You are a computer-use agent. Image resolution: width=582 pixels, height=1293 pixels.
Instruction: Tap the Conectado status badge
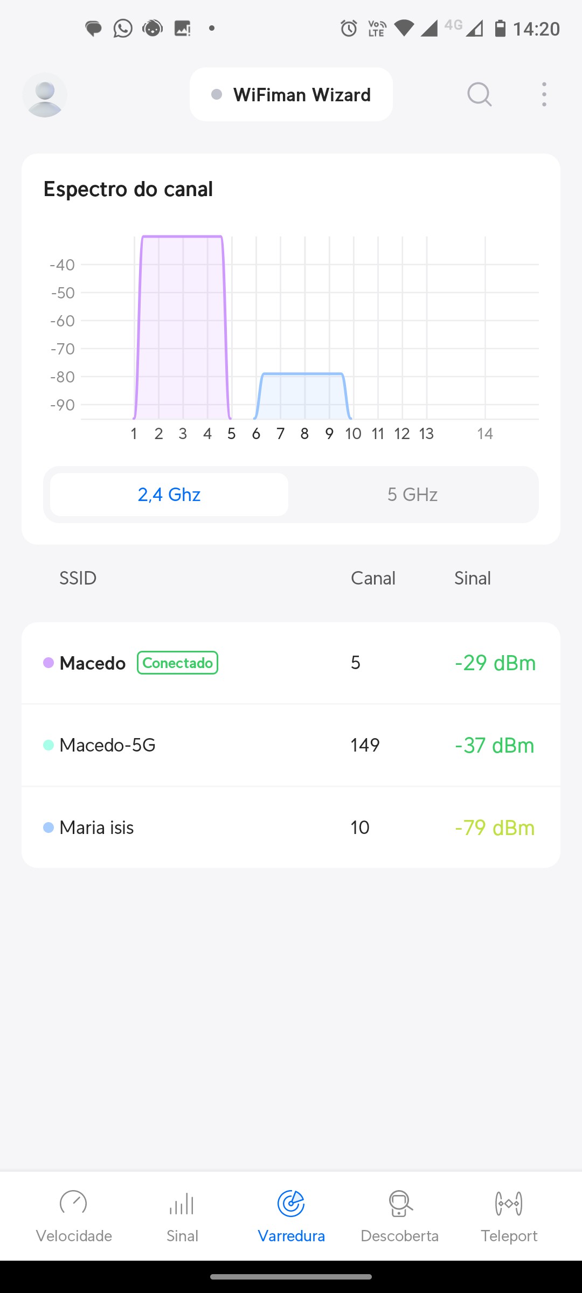pyautogui.click(x=177, y=663)
